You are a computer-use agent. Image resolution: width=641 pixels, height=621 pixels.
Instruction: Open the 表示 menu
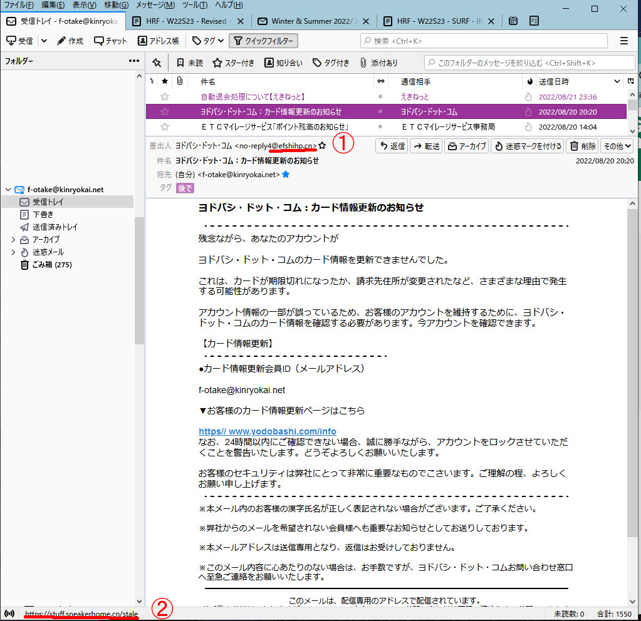pyautogui.click(x=84, y=5)
